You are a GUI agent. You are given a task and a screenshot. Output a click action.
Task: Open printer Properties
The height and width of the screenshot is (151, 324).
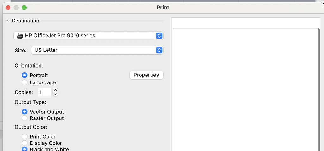tap(146, 75)
